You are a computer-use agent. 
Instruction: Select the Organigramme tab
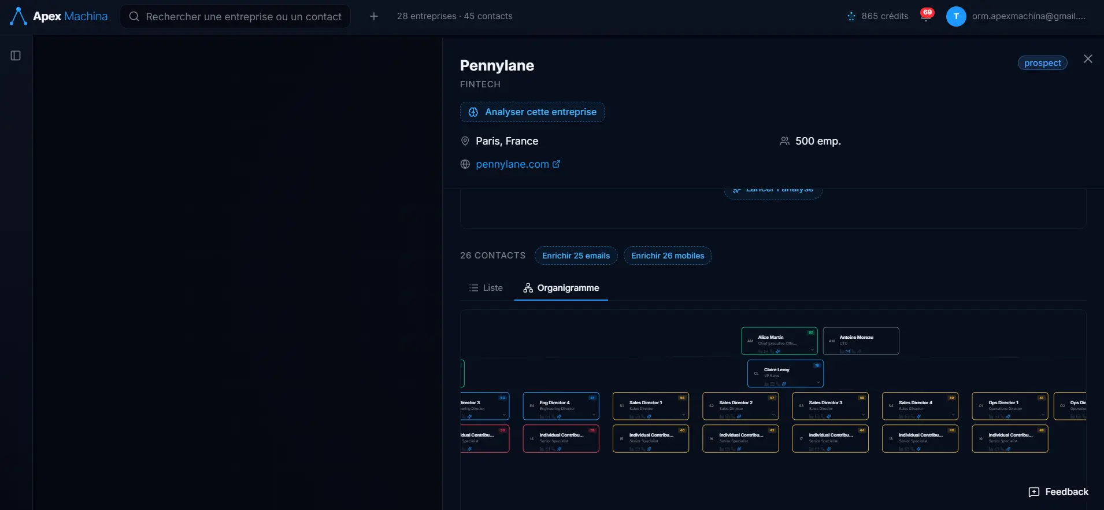pyautogui.click(x=561, y=288)
